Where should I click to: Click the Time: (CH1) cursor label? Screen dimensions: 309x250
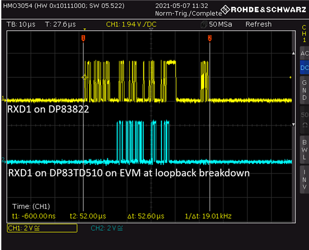[31, 206]
